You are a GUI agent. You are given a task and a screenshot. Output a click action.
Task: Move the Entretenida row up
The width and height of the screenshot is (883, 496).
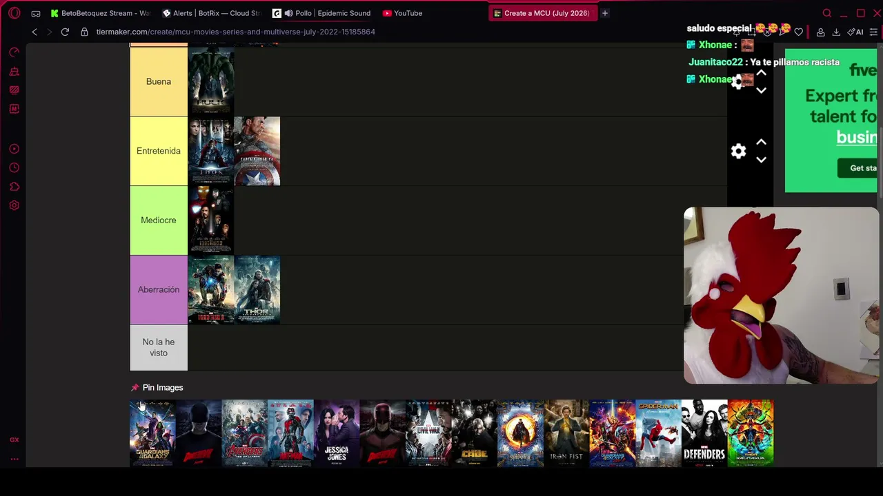[761, 142]
